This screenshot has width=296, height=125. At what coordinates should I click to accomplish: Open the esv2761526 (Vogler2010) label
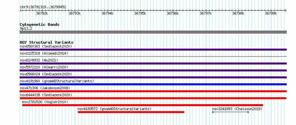tap(45, 102)
